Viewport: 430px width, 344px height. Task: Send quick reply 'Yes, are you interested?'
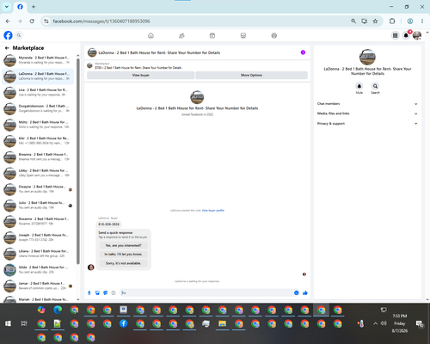pyautogui.click(x=123, y=245)
